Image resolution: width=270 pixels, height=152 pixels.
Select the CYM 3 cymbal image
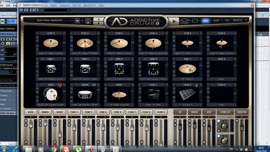click(119, 43)
